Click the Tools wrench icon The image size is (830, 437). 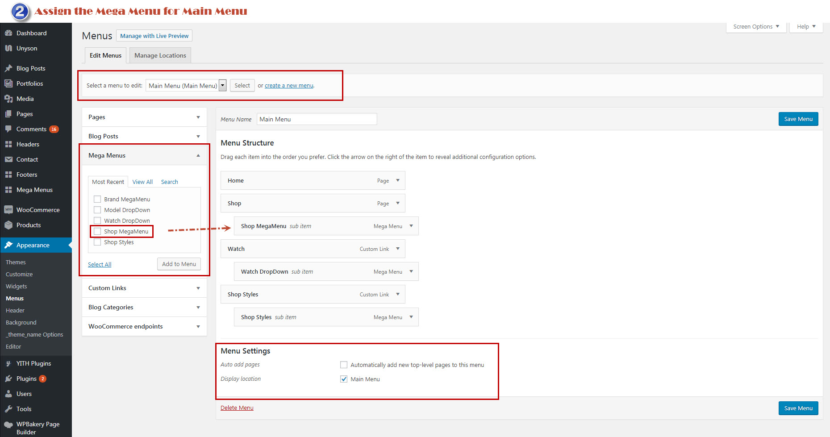click(x=8, y=409)
